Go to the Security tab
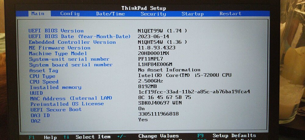305x140 pixels. click(x=153, y=14)
